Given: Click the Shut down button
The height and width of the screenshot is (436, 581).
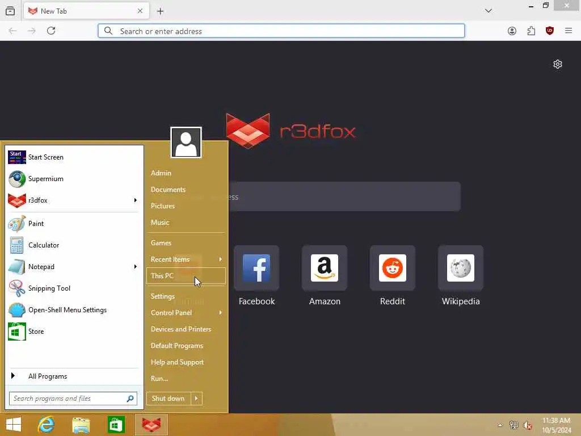Looking at the screenshot, I should click(x=169, y=399).
